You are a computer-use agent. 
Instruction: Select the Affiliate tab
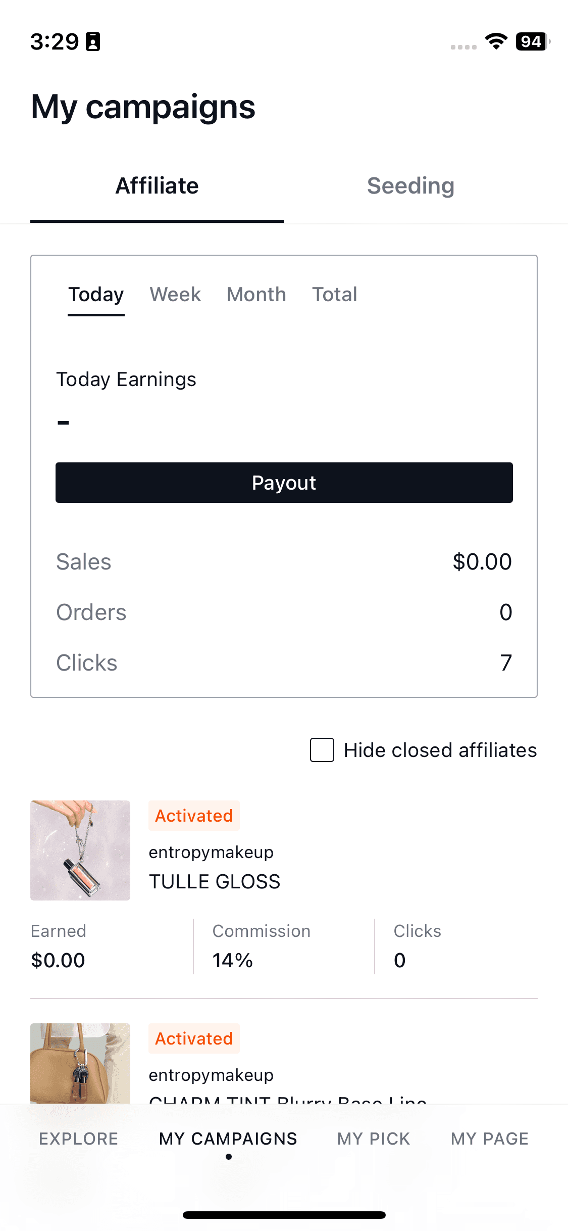[x=157, y=186]
